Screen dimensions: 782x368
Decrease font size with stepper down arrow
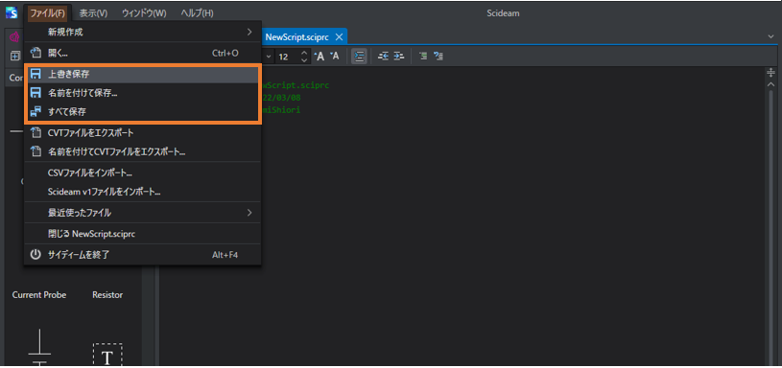[305, 60]
